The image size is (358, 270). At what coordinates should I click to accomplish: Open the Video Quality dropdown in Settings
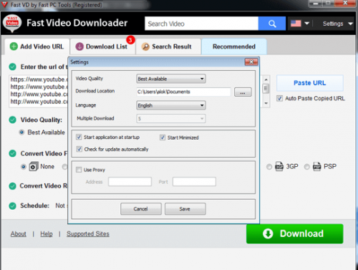point(171,79)
